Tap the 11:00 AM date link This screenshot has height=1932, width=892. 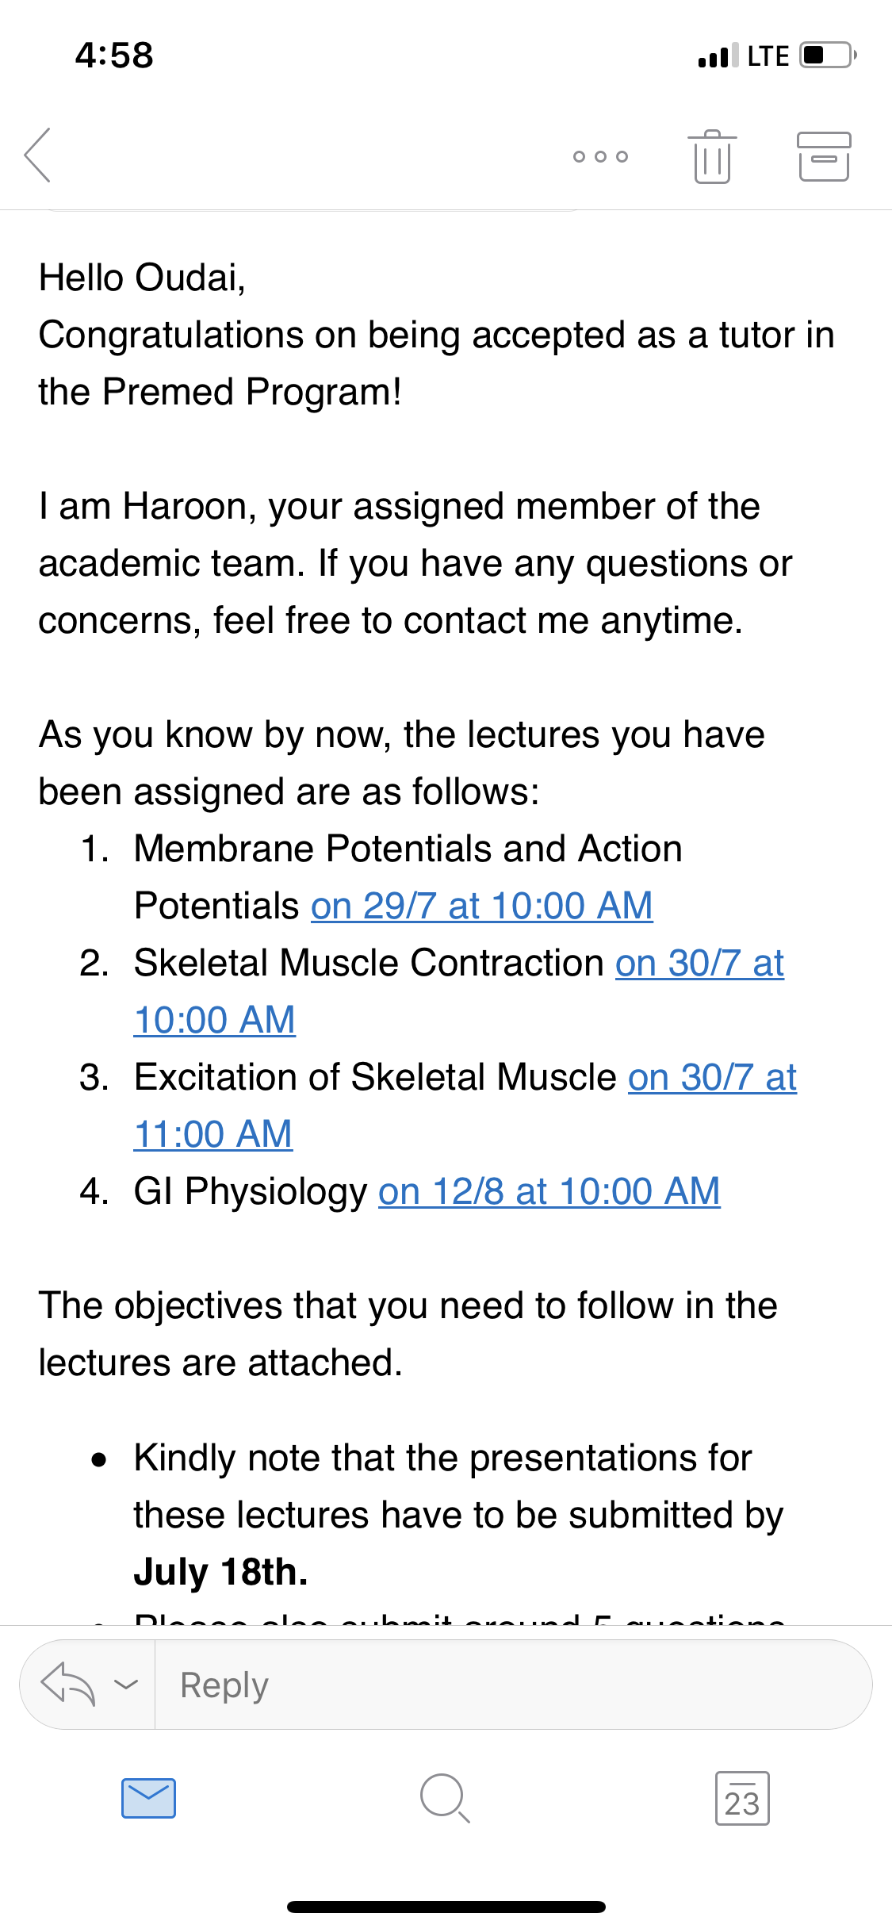tap(213, 1134)
